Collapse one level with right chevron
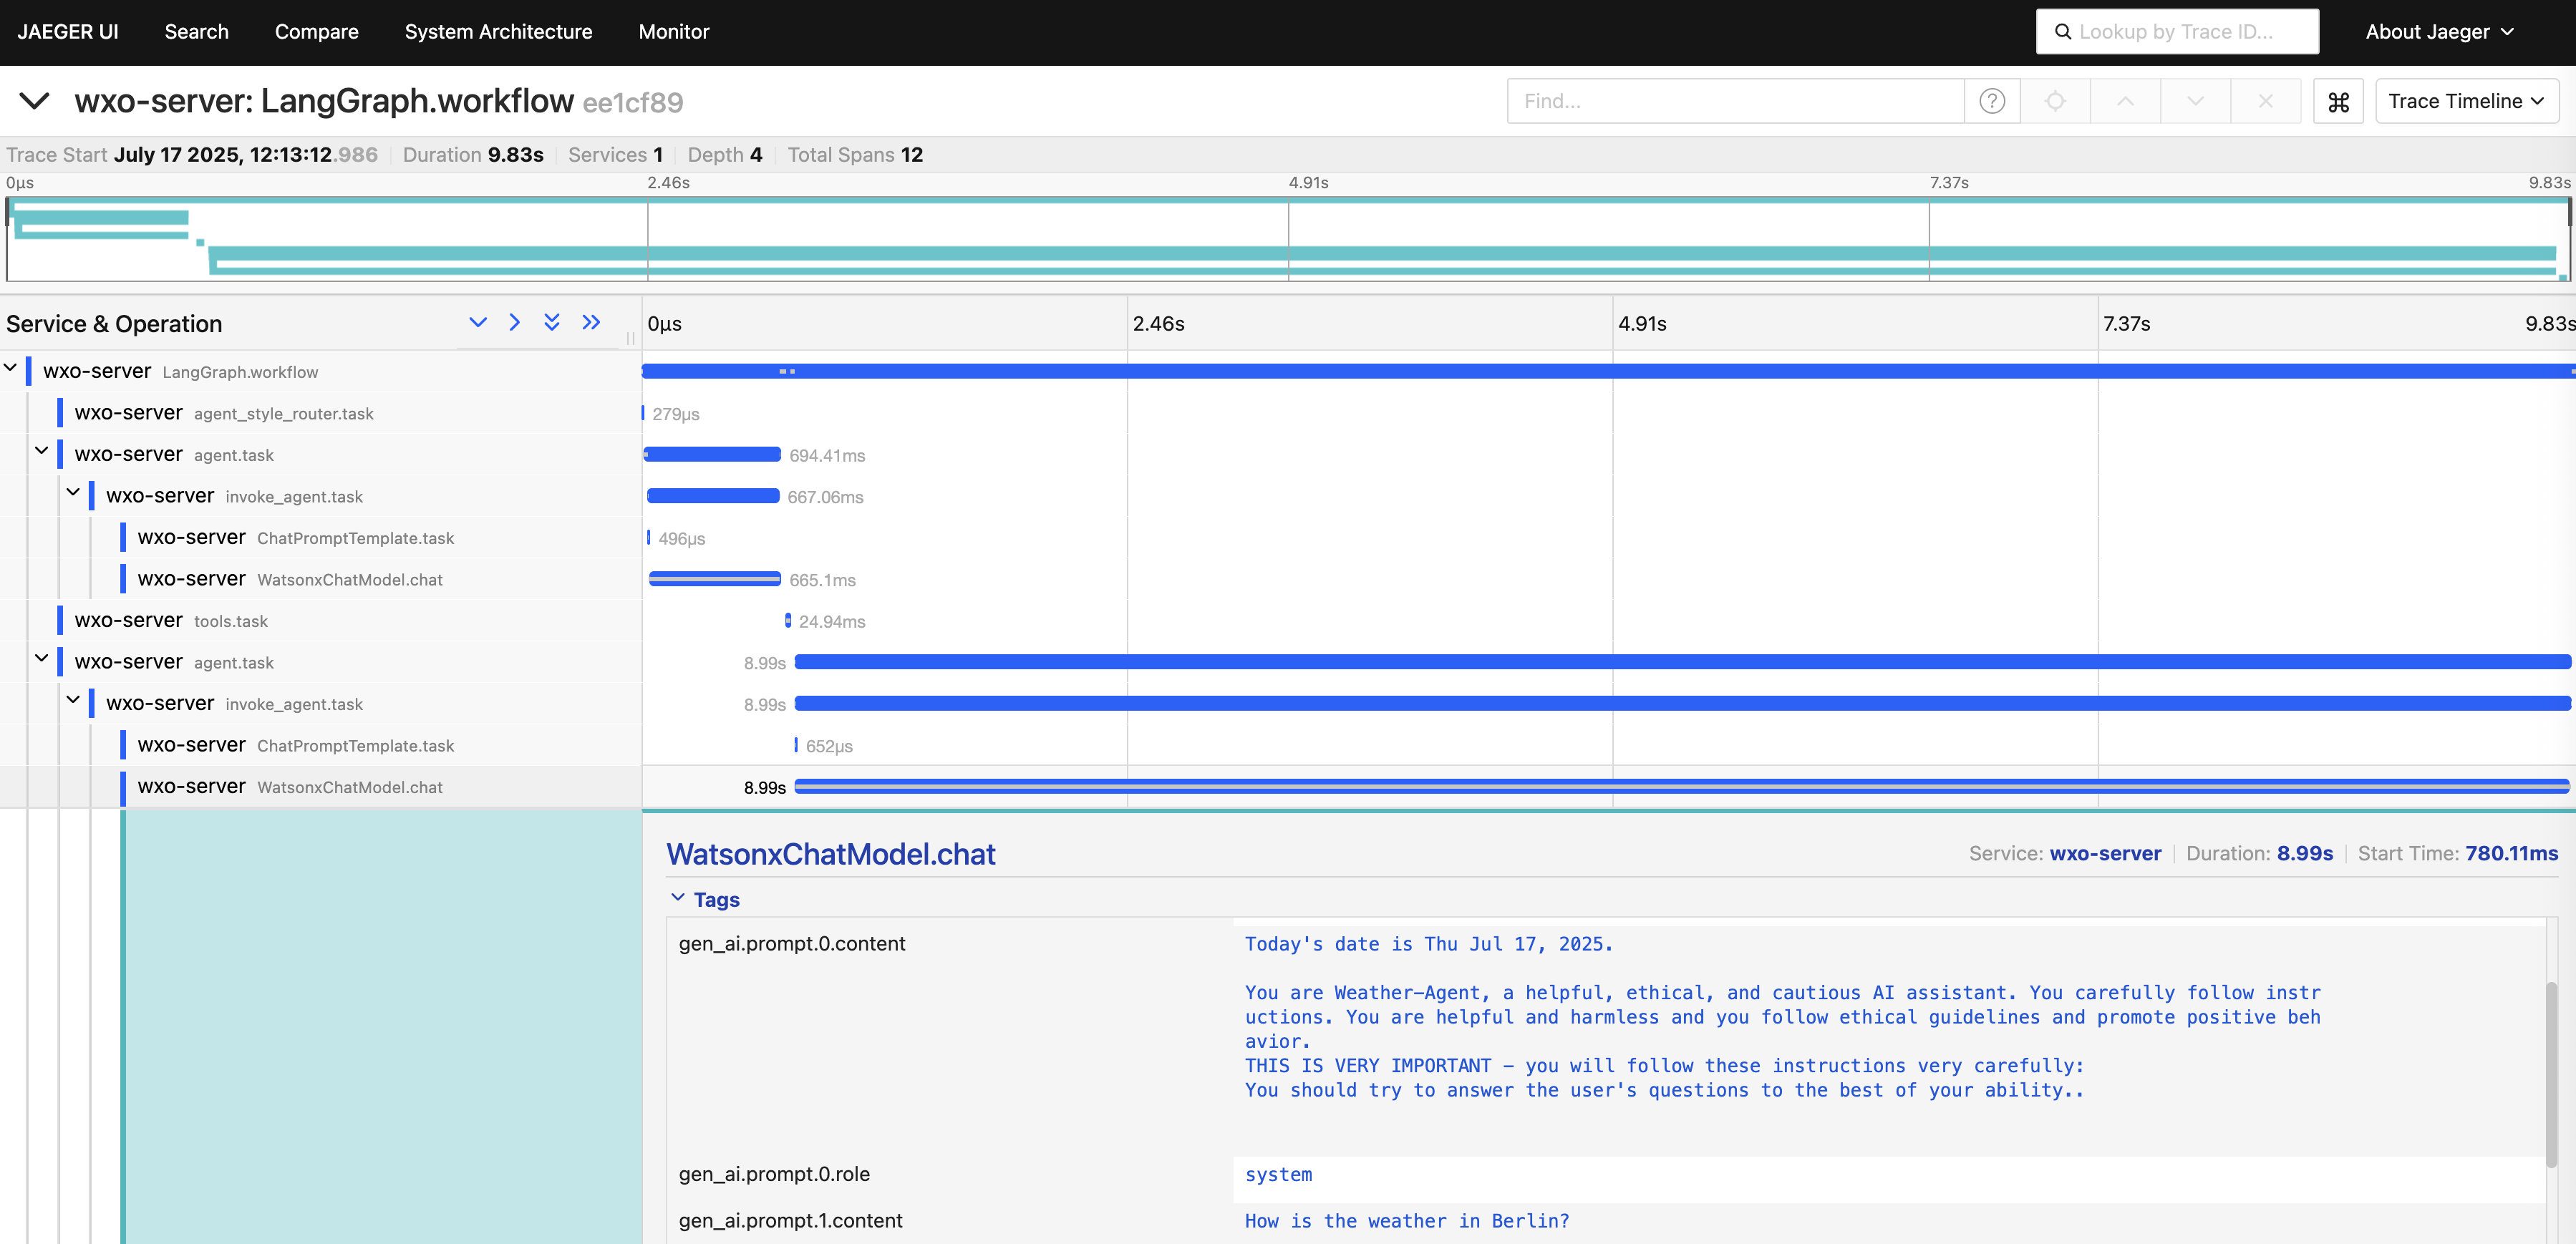Image resolution: width=2576 pixels, height=1244 pixels. 514,322
